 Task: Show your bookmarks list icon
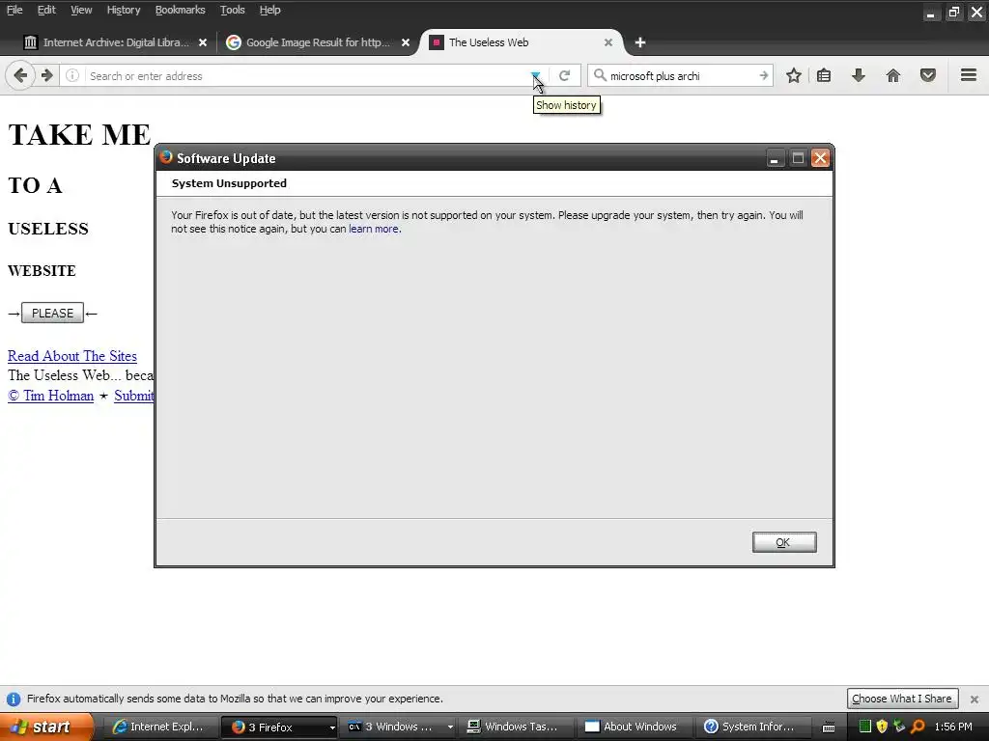tap(824, 75)
